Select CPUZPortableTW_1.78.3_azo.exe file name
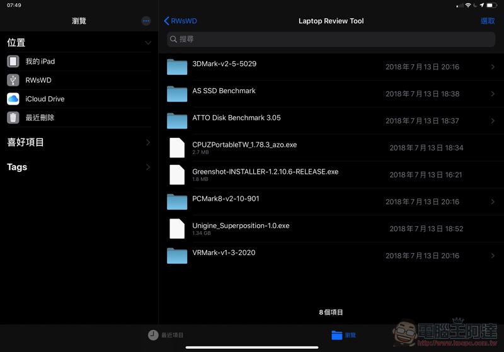Viewport: 504px width, 352px height. [244, 145]
